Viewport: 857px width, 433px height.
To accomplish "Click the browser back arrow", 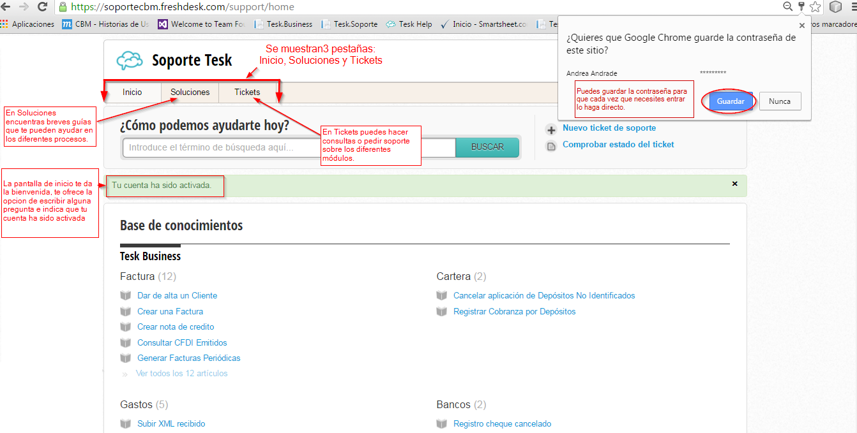I will 6,6.
